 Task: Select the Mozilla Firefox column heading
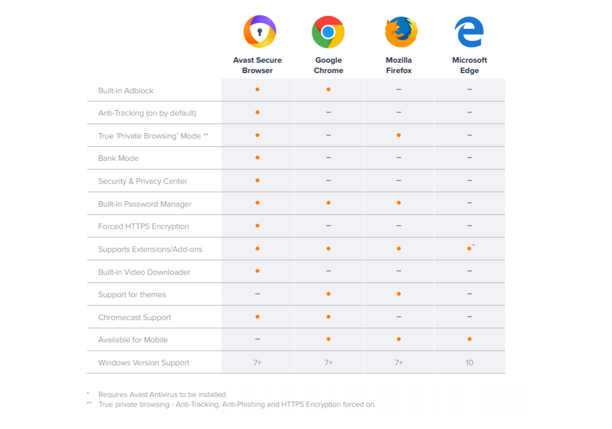pyautogui.click(x=399, y=65)
